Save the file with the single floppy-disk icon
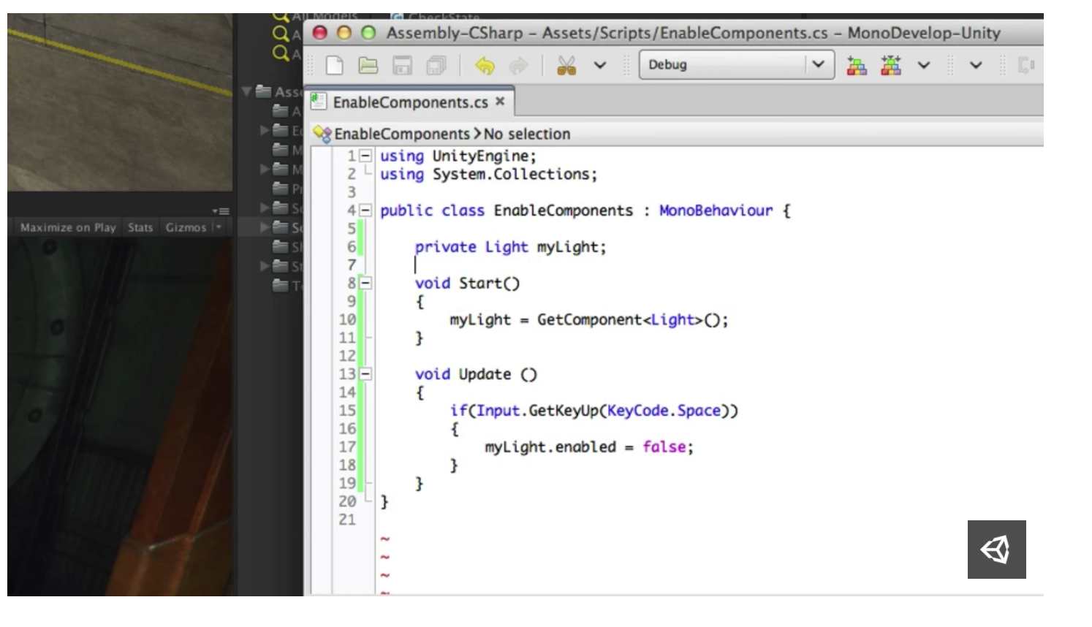This screenshot has width=1092, height=627. tap(402, 66)
